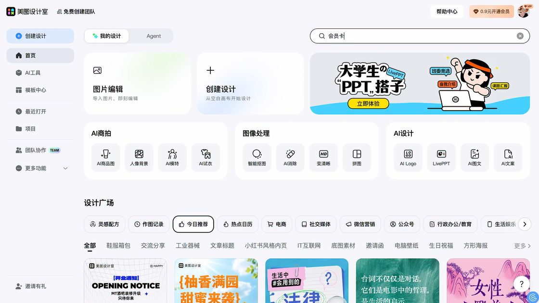Select the 鞋服箱包 category tab

coord(118,246)
